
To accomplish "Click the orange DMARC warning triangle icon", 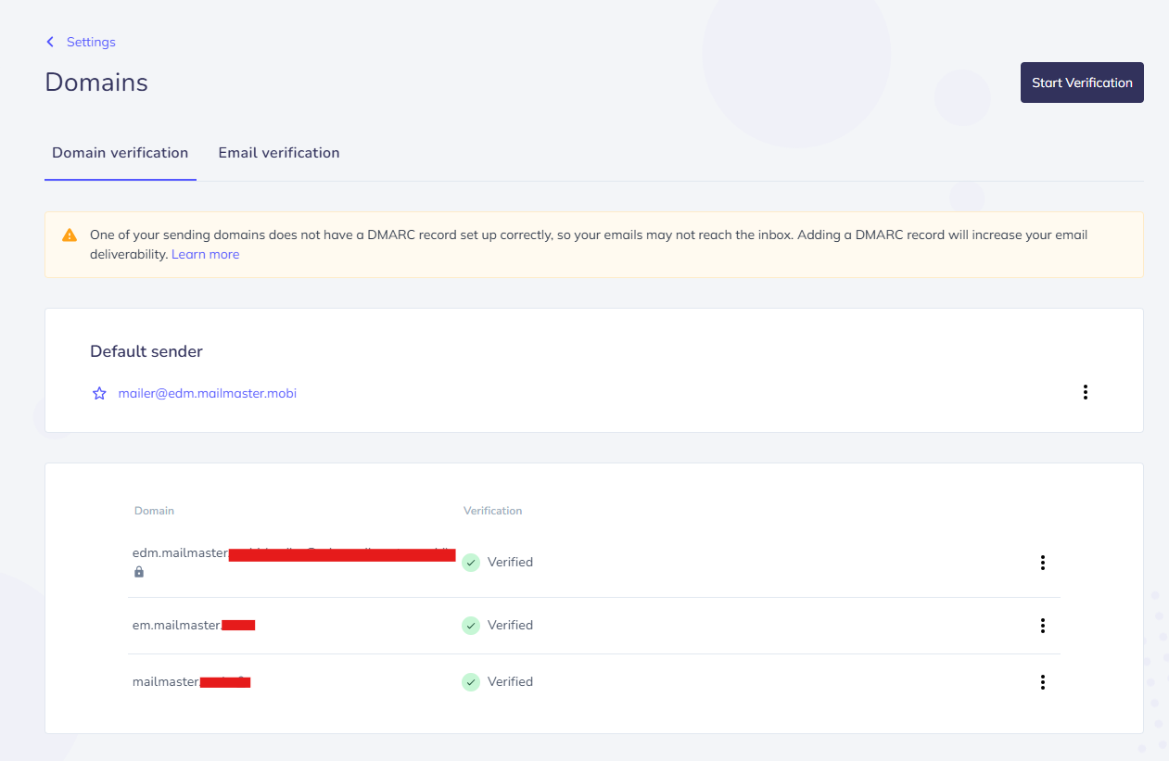I will point(70,235).
